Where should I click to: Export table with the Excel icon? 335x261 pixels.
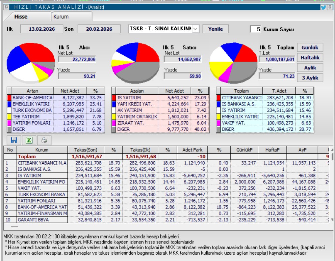(x=29, y=140)
